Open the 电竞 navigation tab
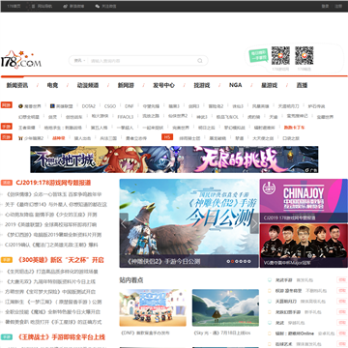Screen dimensions: 348x348 [52, 85]
